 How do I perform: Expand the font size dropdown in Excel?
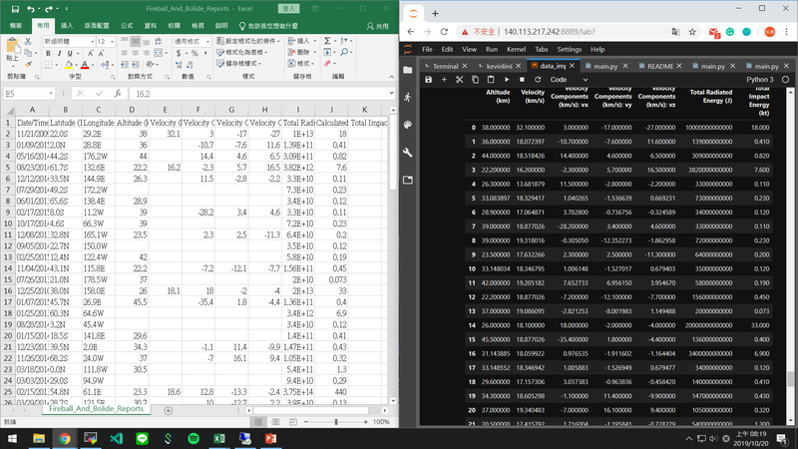(110, 40)
